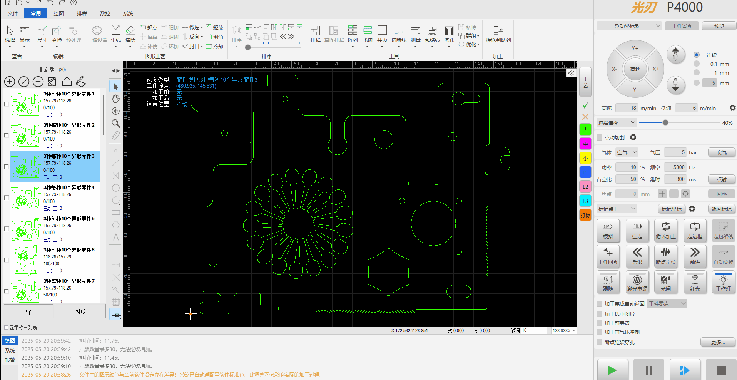737x380 pixels.
Task: Select the green 大 layer swatch
Action: click(585, 130)
